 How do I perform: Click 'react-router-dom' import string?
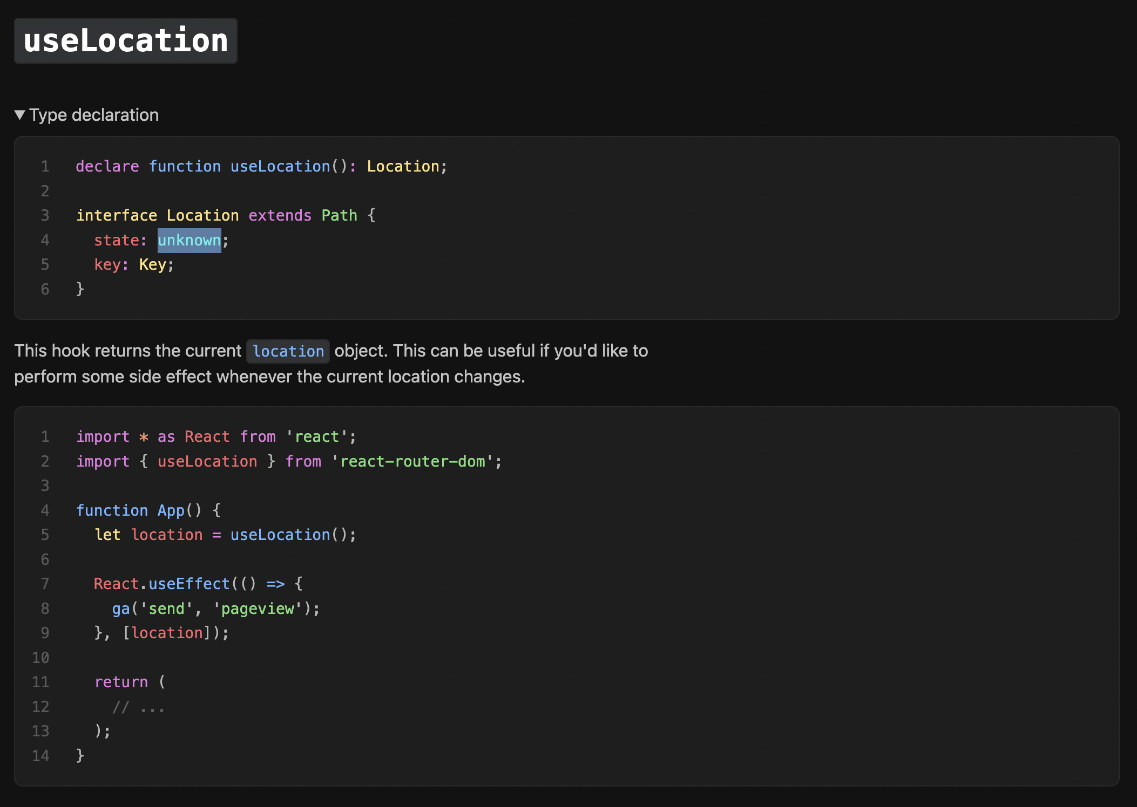click(412, 461)
